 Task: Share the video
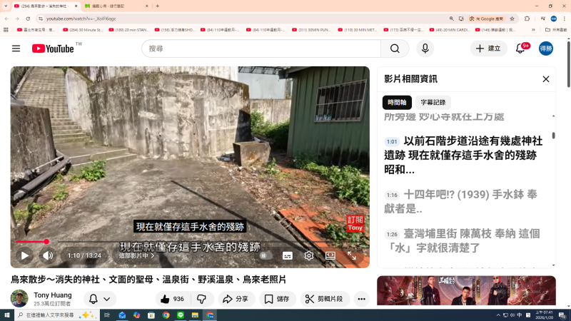(236, 299)
